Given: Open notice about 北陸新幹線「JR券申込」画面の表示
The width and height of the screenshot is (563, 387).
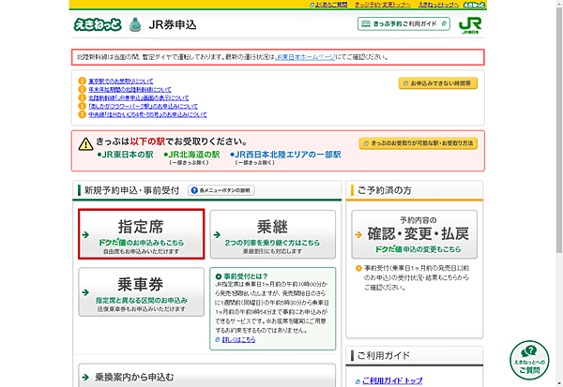Looking at the screenshot, I should click(x=139, y=97).
